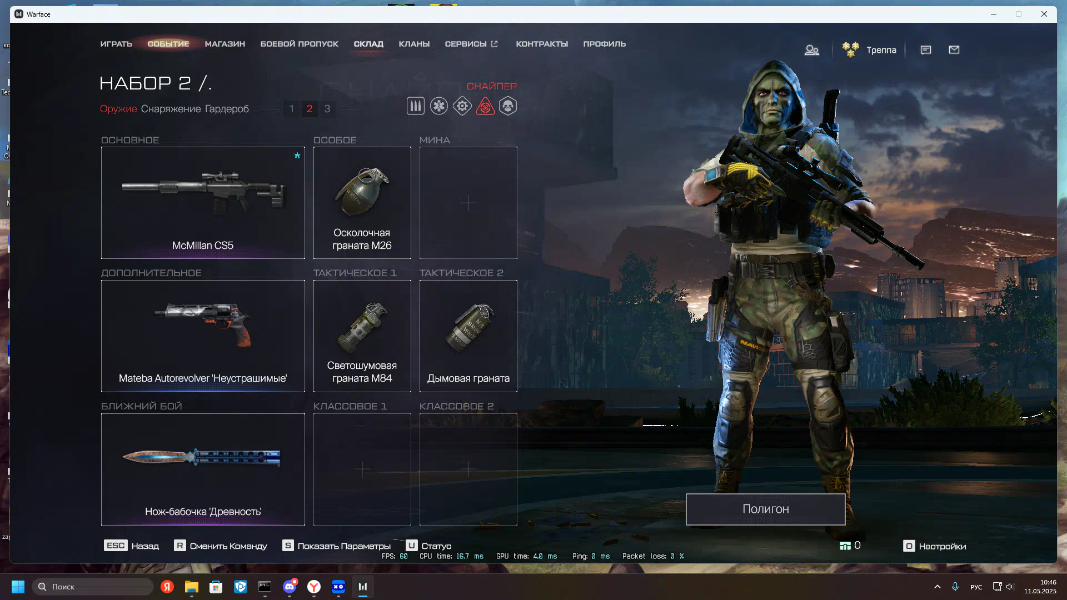This screenshot has width=1067, height=600.
Task: Click the rank stars icon beside Трепла
Action: pyautogui.click(x=850, y=49)
